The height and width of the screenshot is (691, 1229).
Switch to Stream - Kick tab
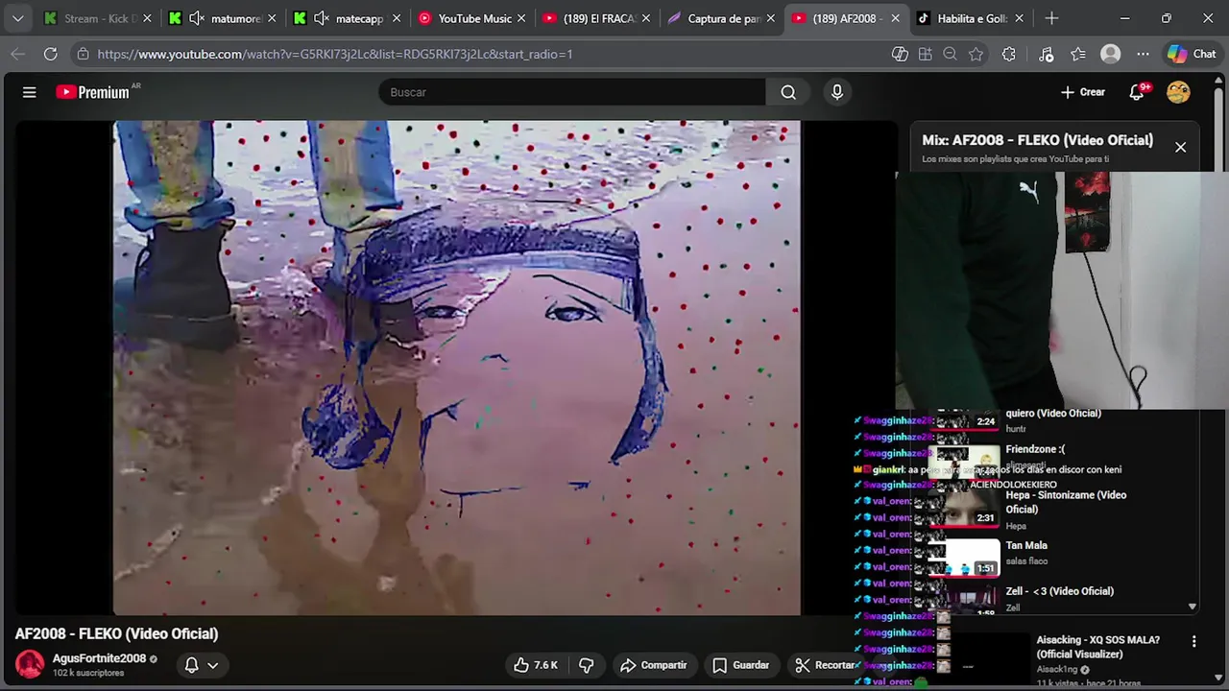pyautogui.click(x=97, y=18)
